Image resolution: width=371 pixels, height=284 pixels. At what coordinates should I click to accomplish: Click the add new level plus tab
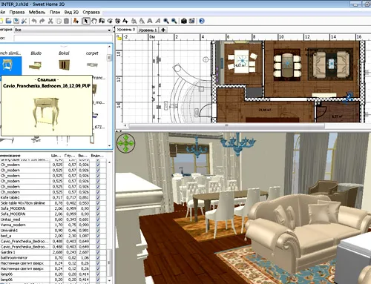[x=163, y=30]
